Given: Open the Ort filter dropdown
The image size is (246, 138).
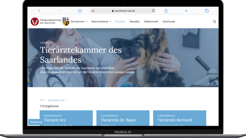Looking at the screenshot, I should pyautogui.click(x=42, y=100).
